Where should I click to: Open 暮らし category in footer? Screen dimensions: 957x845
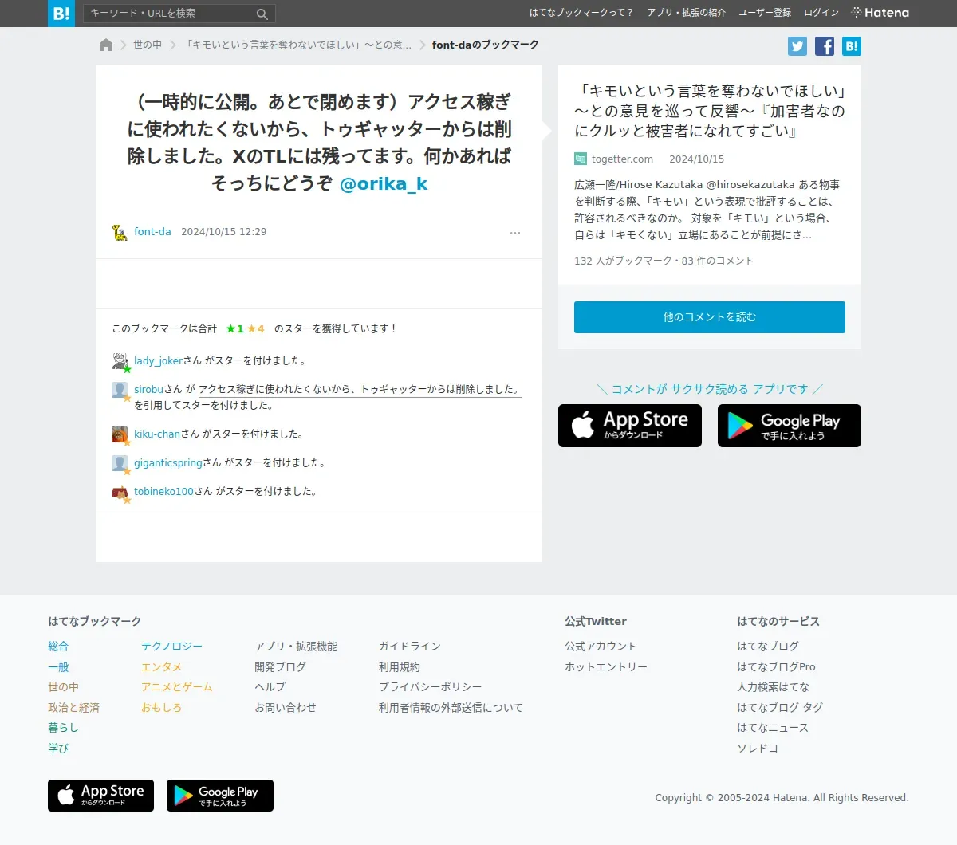point(63,728)
